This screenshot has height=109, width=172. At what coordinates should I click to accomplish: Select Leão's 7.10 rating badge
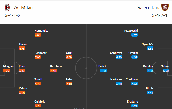69,84
